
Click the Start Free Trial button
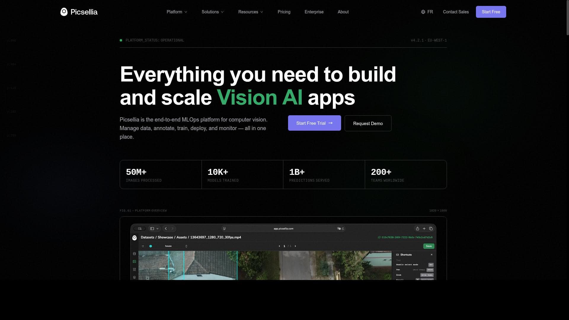tap(314, 123)
